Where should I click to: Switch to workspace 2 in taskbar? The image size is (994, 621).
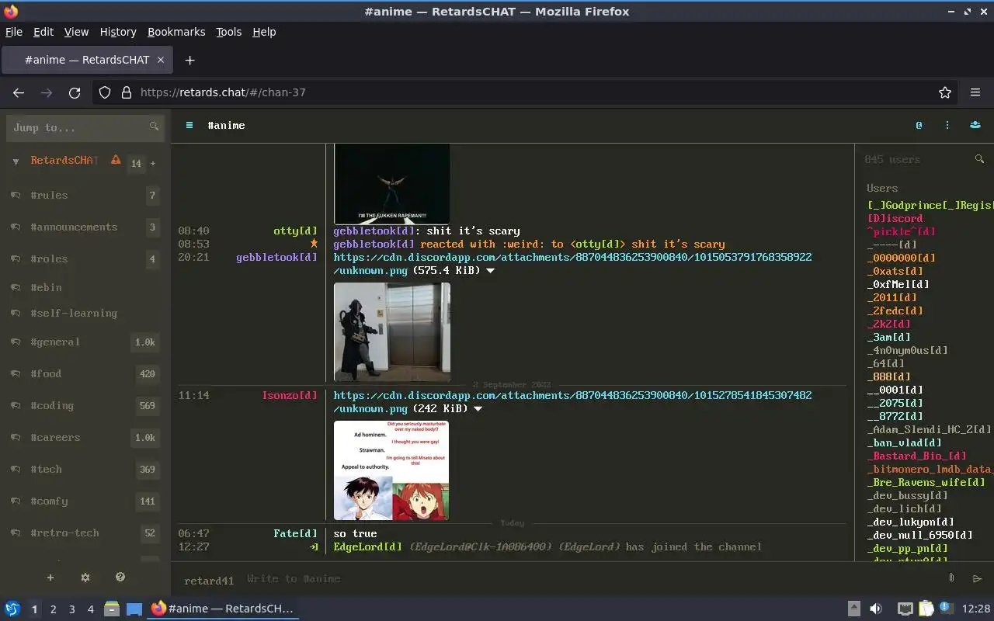coord(53,609)
